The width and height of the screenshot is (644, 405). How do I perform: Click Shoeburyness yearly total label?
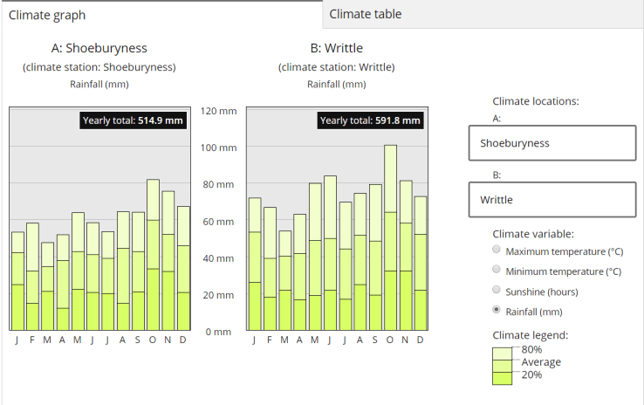[x=133, y=120]
